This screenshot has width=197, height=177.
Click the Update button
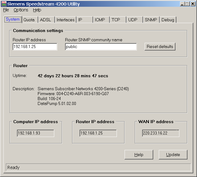[x=173, y=155]
